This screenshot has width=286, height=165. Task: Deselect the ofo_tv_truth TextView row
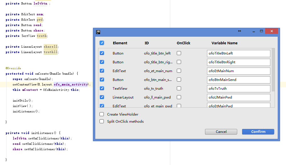(102, 88)
